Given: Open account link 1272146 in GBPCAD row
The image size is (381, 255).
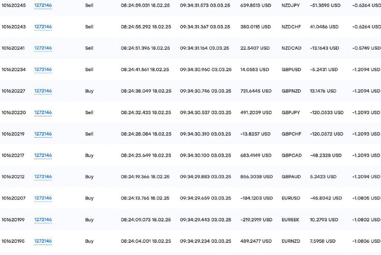Looking at the screenshot, I should click(43, 155).
